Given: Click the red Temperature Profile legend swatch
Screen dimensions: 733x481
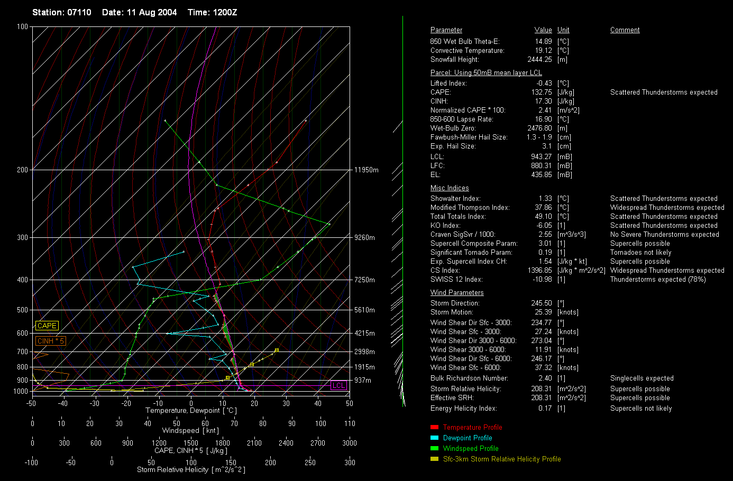Looking at the screenshot, I should [434, 427].
